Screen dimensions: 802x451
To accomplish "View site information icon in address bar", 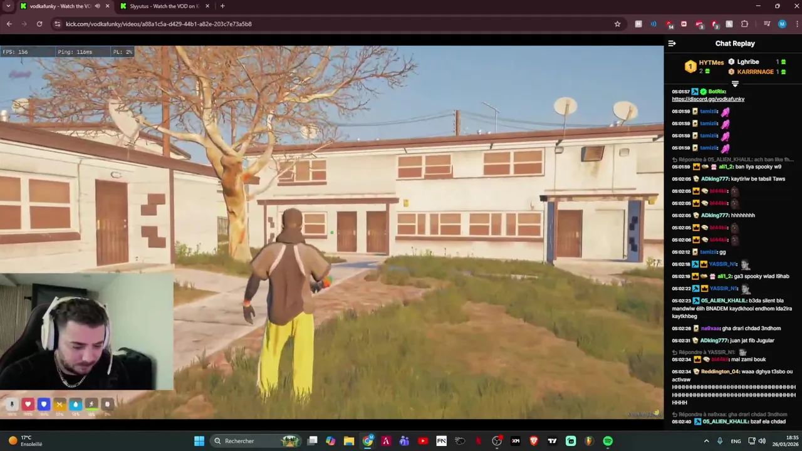I will pos(57,24).
